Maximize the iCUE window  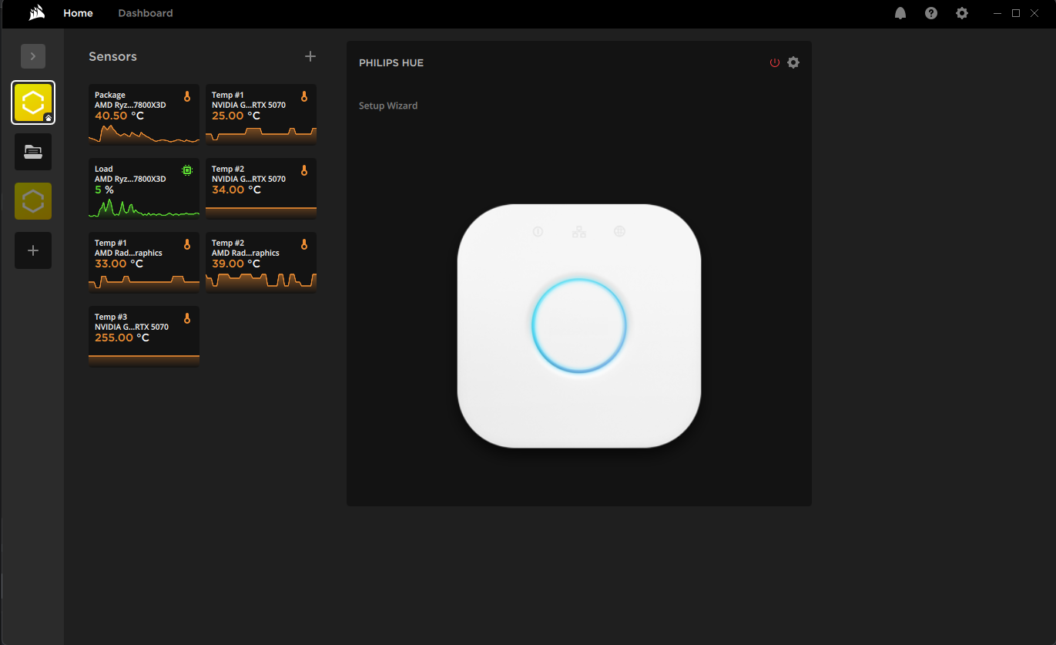[x=1016, y=13]
